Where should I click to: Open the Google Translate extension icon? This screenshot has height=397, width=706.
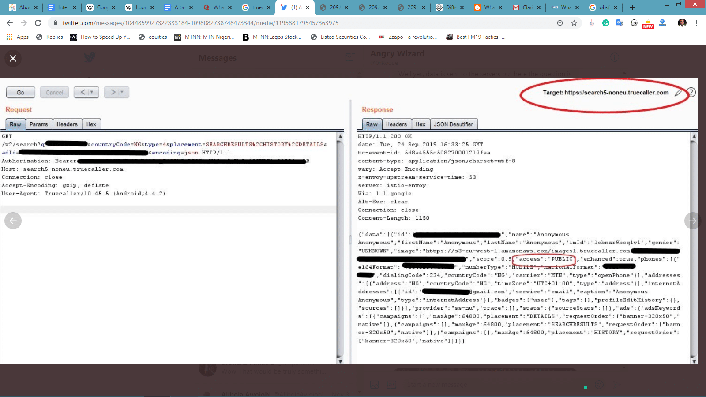pos(620,23)
